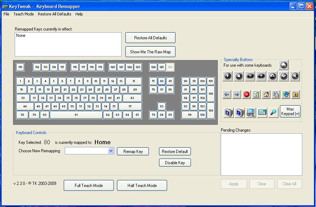This screenshot has height=207, width=316.
Task: Click the Calculator specialty button
Action: 262,112
